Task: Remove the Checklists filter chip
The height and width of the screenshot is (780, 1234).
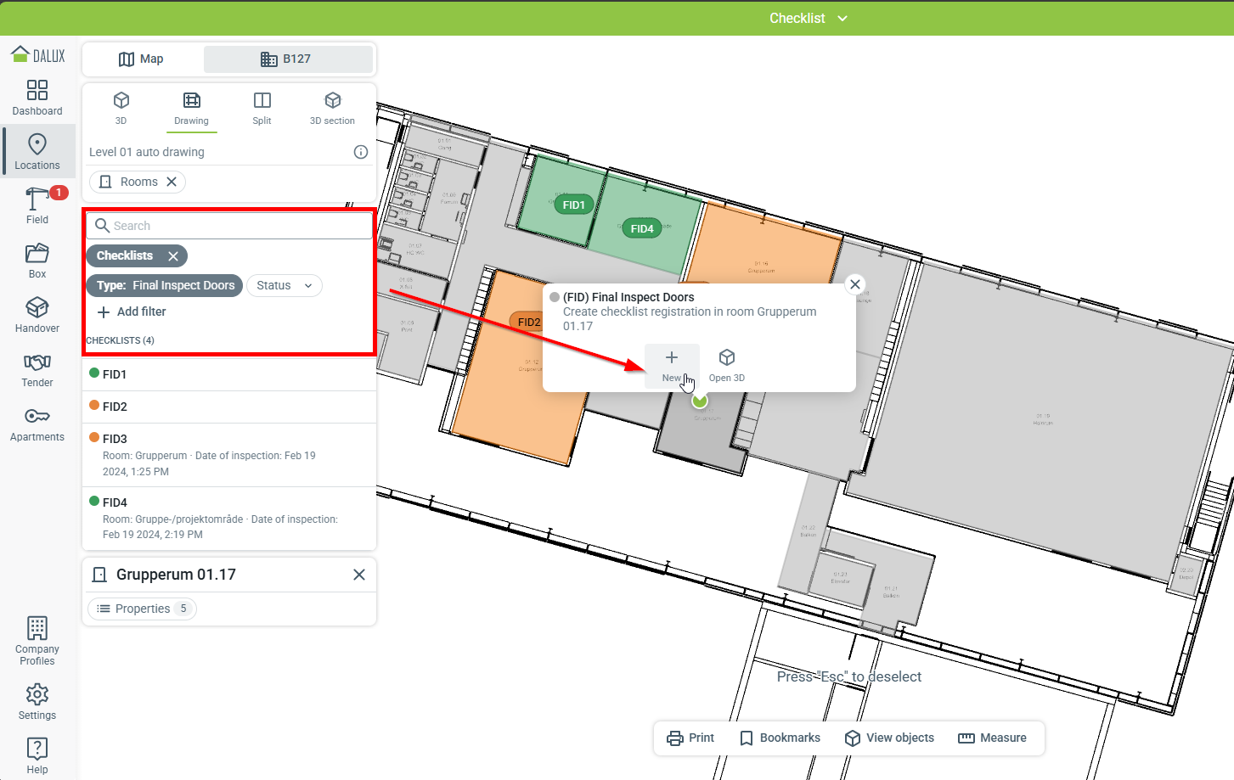Action: (173, 256)
